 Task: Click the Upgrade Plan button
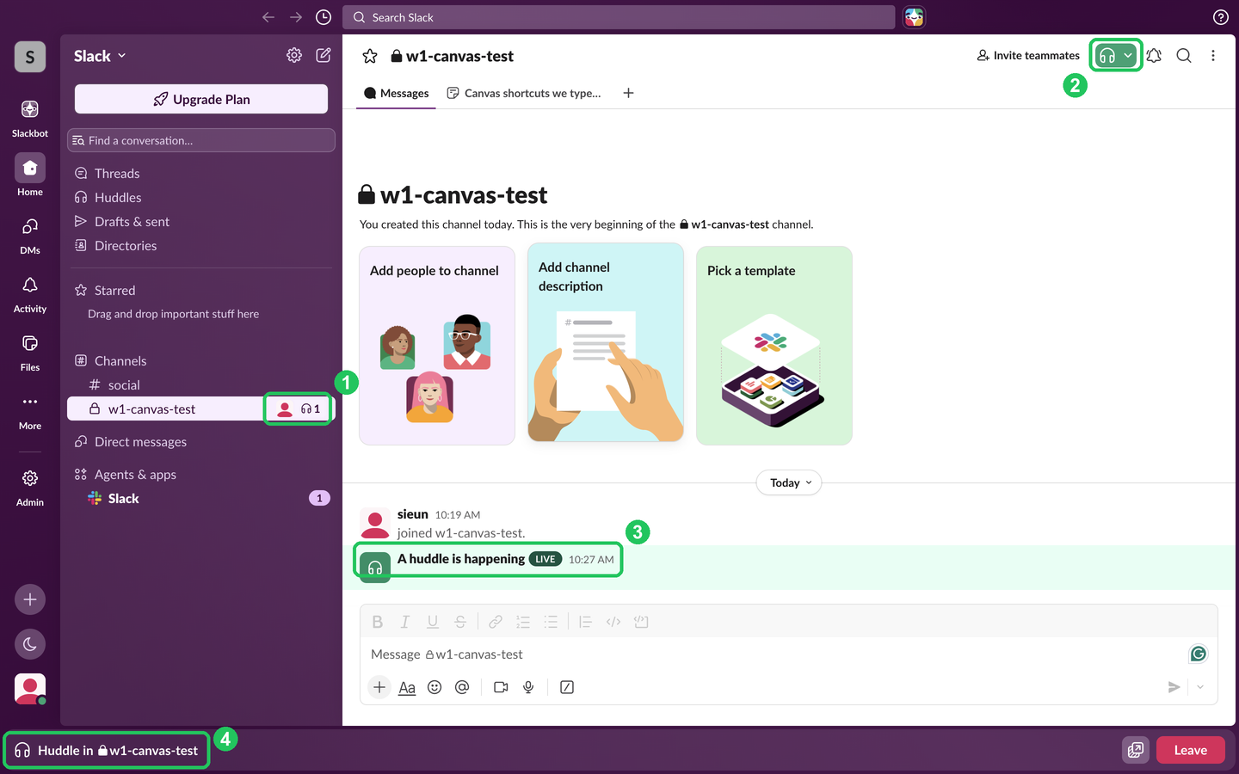[201, 99]
